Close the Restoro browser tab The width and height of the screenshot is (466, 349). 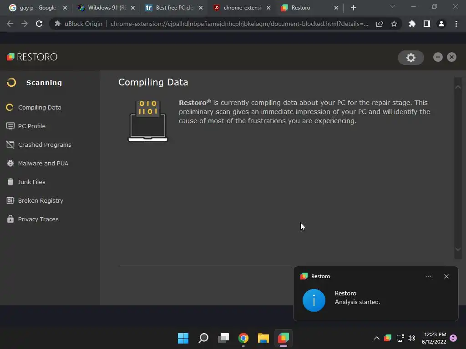coord(336,8)
